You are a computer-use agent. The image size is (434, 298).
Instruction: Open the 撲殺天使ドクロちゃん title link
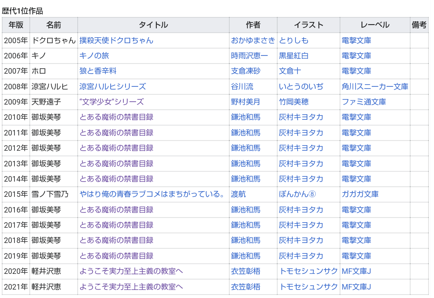tap(116, 41)
